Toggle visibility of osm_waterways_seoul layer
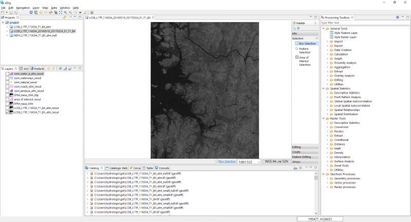The width and height of the screenshot is (411, 222). 7,78
